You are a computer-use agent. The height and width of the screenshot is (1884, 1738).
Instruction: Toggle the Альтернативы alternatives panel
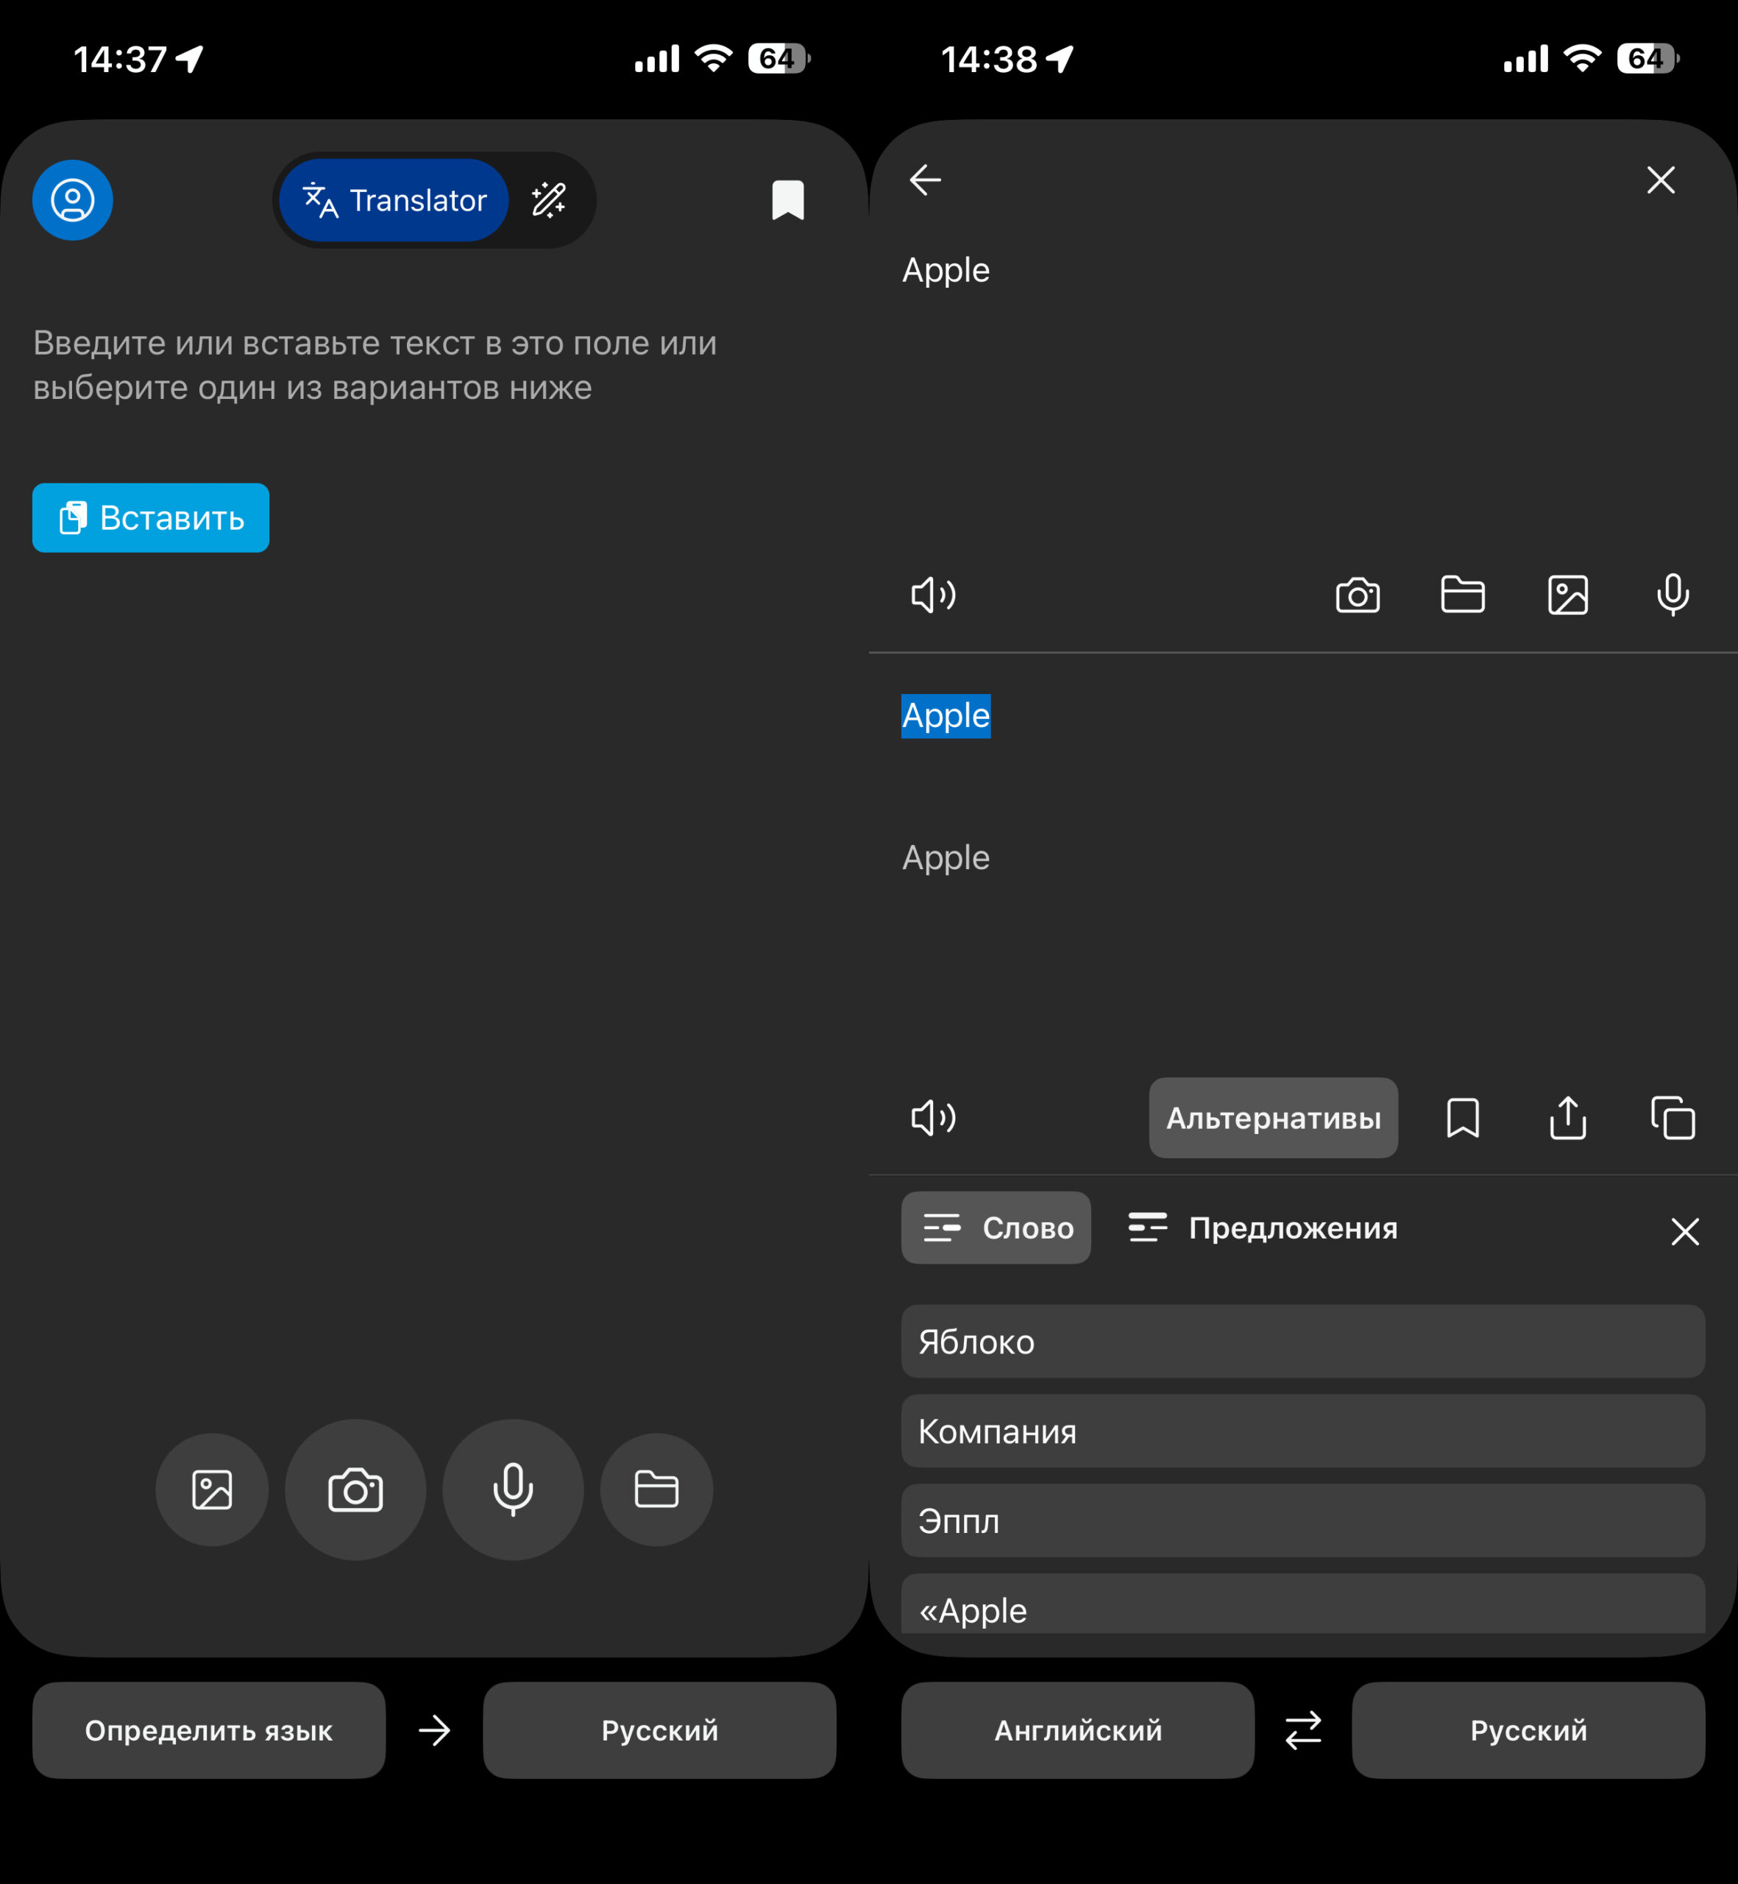1272,1117
